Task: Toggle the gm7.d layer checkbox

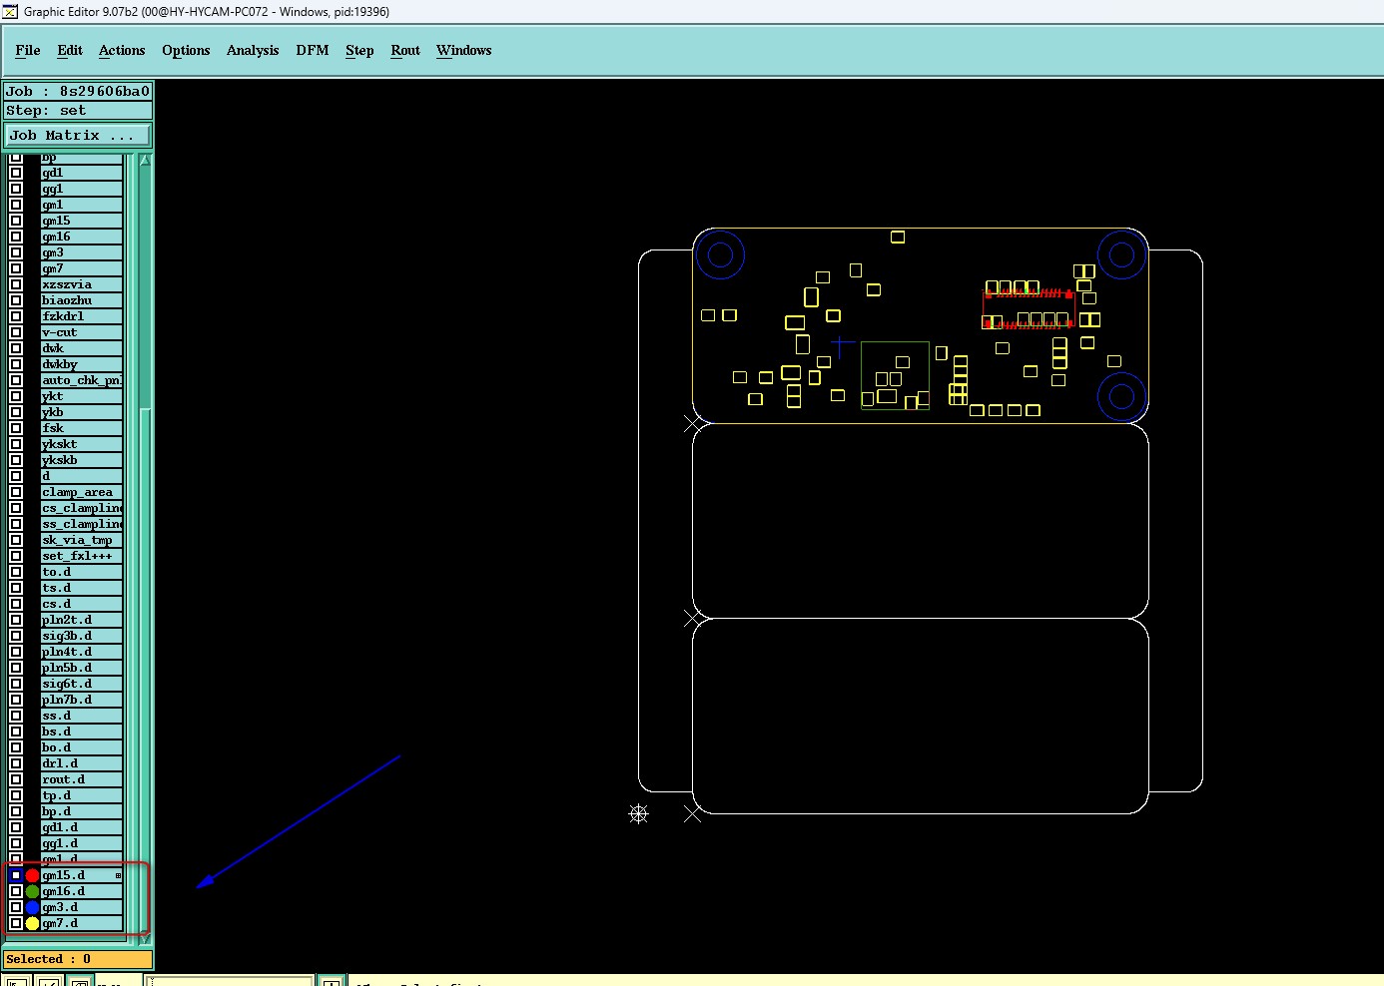Action: click(x=16, y=923)
